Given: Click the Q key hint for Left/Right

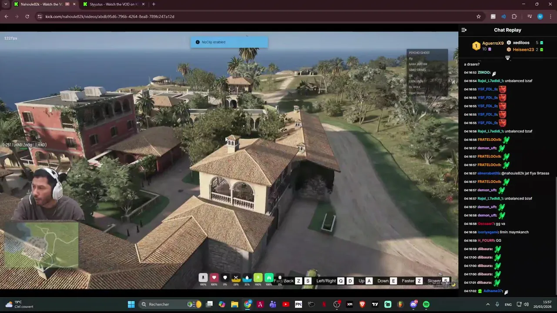Looking at the screenshot, I should pos(341,281).
